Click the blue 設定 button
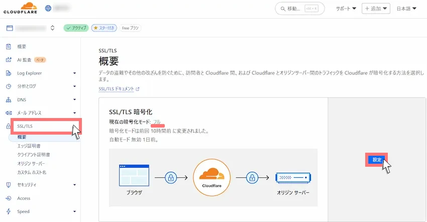427x222 pixels. pyautogui.click(x=377, y=160)
